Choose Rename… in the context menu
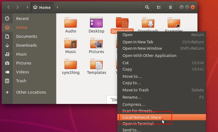Screen dimensions: 218x132 (x=162, y=97)
